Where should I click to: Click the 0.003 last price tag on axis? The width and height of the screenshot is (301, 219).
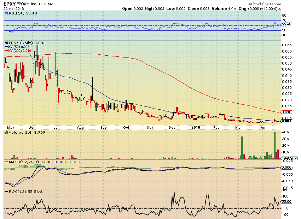tap(286, 121)
